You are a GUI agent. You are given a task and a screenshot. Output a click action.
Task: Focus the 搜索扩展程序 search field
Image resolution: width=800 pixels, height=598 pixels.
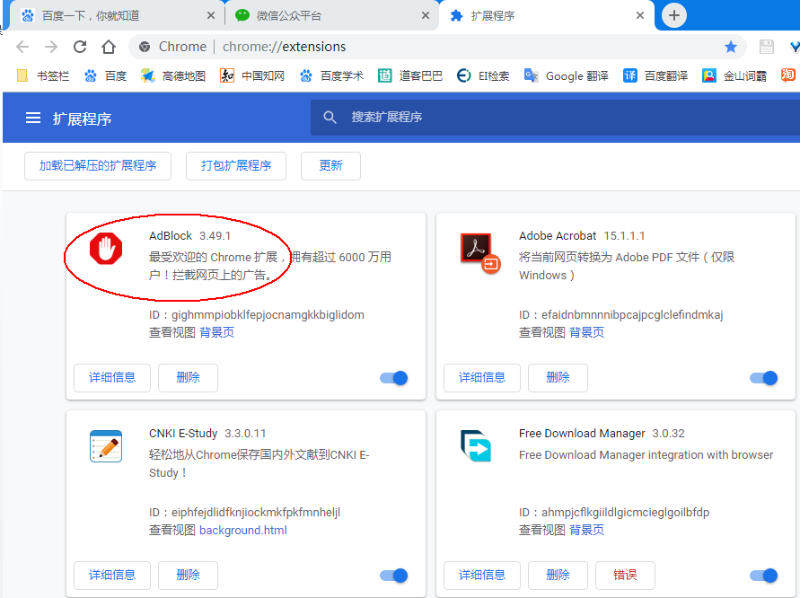click(555, 118)
